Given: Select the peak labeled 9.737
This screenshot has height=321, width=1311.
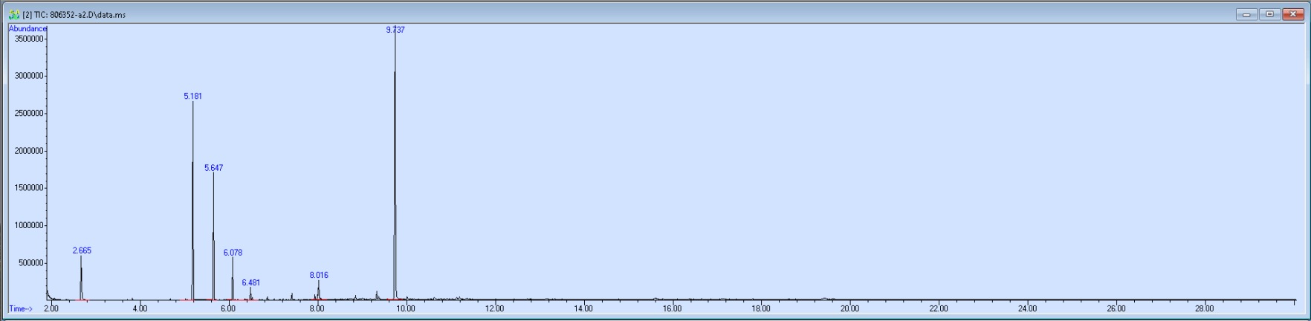Looking at the screenshot, I should coord(395,30).
